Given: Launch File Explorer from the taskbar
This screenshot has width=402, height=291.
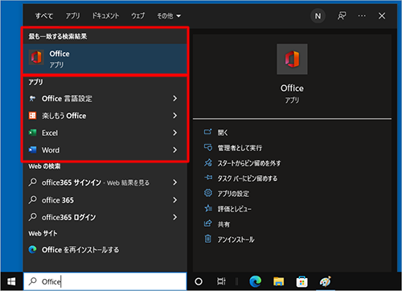Looking at the screenshot, I should point(278,281).
